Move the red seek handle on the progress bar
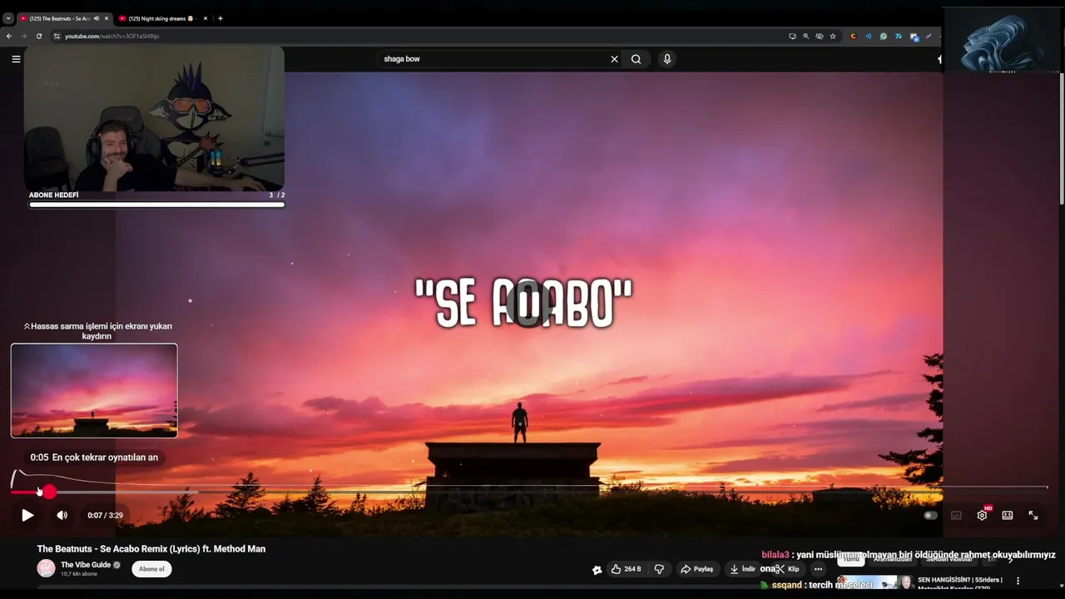Viewport: 1065px width, 599px height. [x=50, y=492]
